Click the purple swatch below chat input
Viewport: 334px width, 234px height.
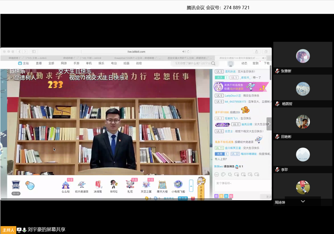(217, 196)
